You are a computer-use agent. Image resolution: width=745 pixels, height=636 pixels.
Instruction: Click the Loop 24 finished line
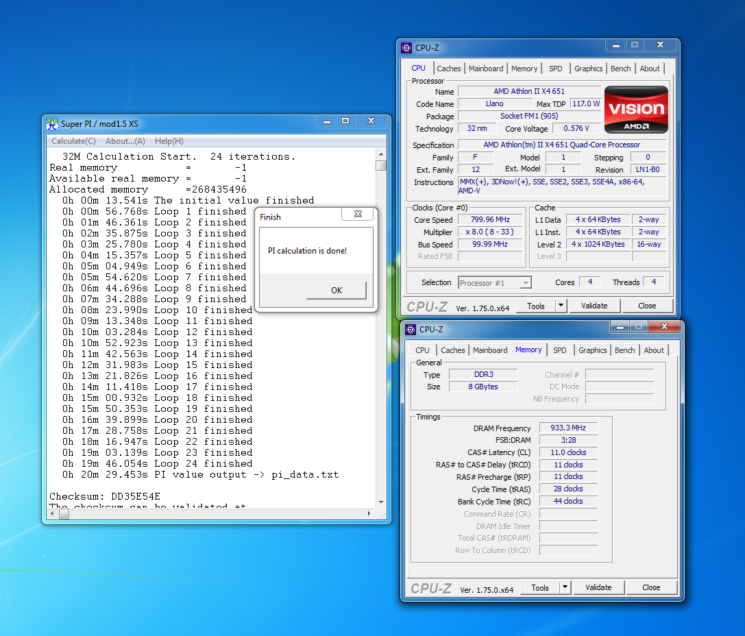pos(157,463)
